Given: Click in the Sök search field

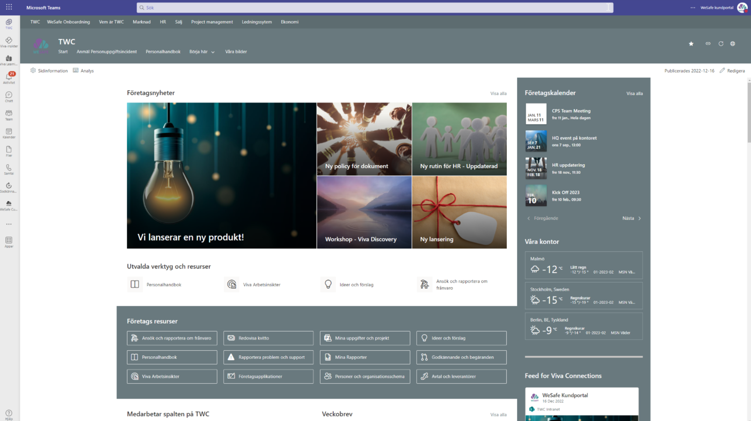Looking at the screenshot, I should 374,8.
